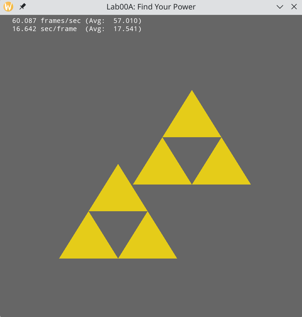Click the Wayland app icon in title bar
302x317 pixels.
8,7
